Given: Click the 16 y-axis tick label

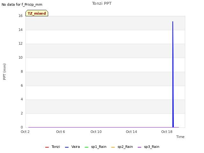Looking at the screenshot, I should 20,16.
